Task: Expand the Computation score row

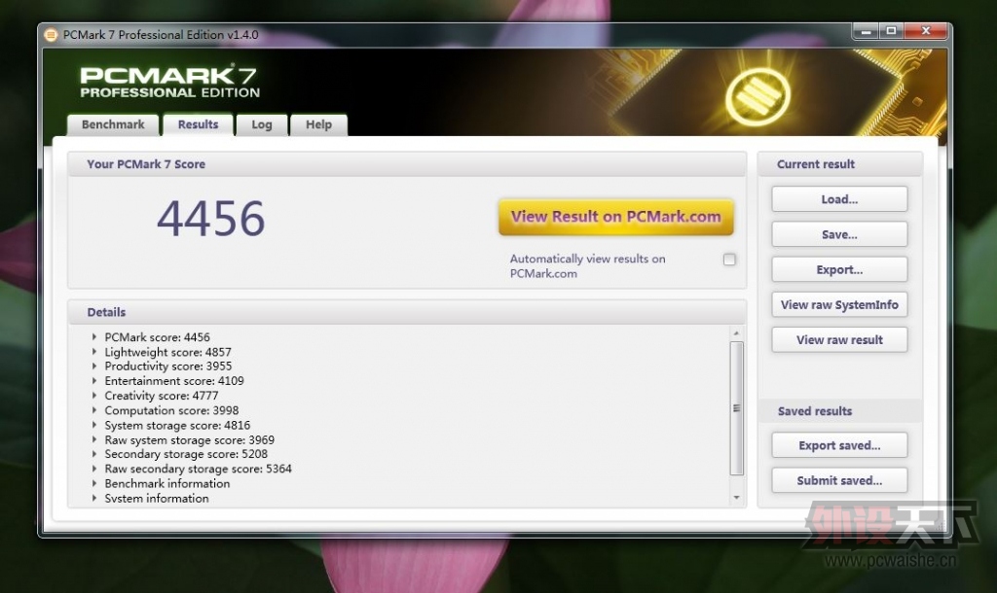Action: pyautogui.click(x=94, y=410)
